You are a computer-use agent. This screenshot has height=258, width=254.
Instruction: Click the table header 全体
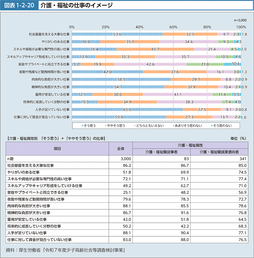click(121, 149)
